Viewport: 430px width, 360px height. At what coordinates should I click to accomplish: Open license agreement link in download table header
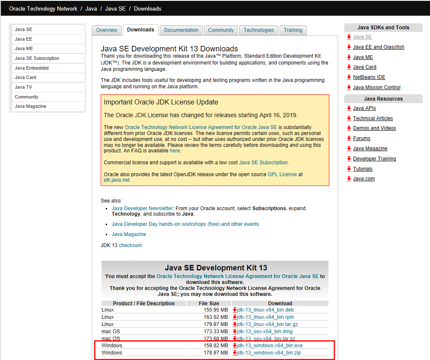click(238, 276)
